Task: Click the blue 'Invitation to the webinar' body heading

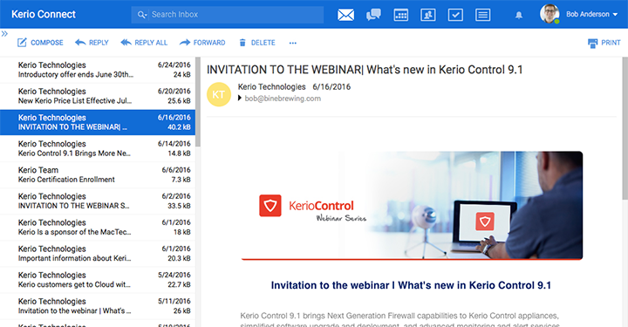Action: point(411,285)
